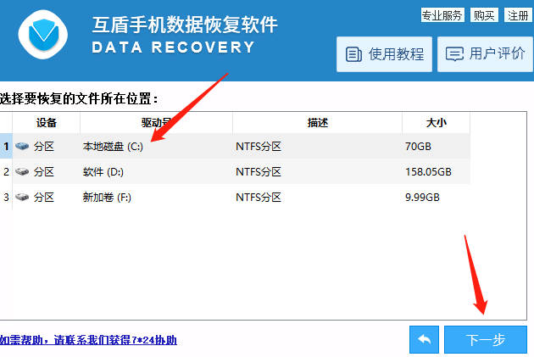Click the drive icon in row 3
The height and width of the screenshot is (357, 534).
coord(22,197)
